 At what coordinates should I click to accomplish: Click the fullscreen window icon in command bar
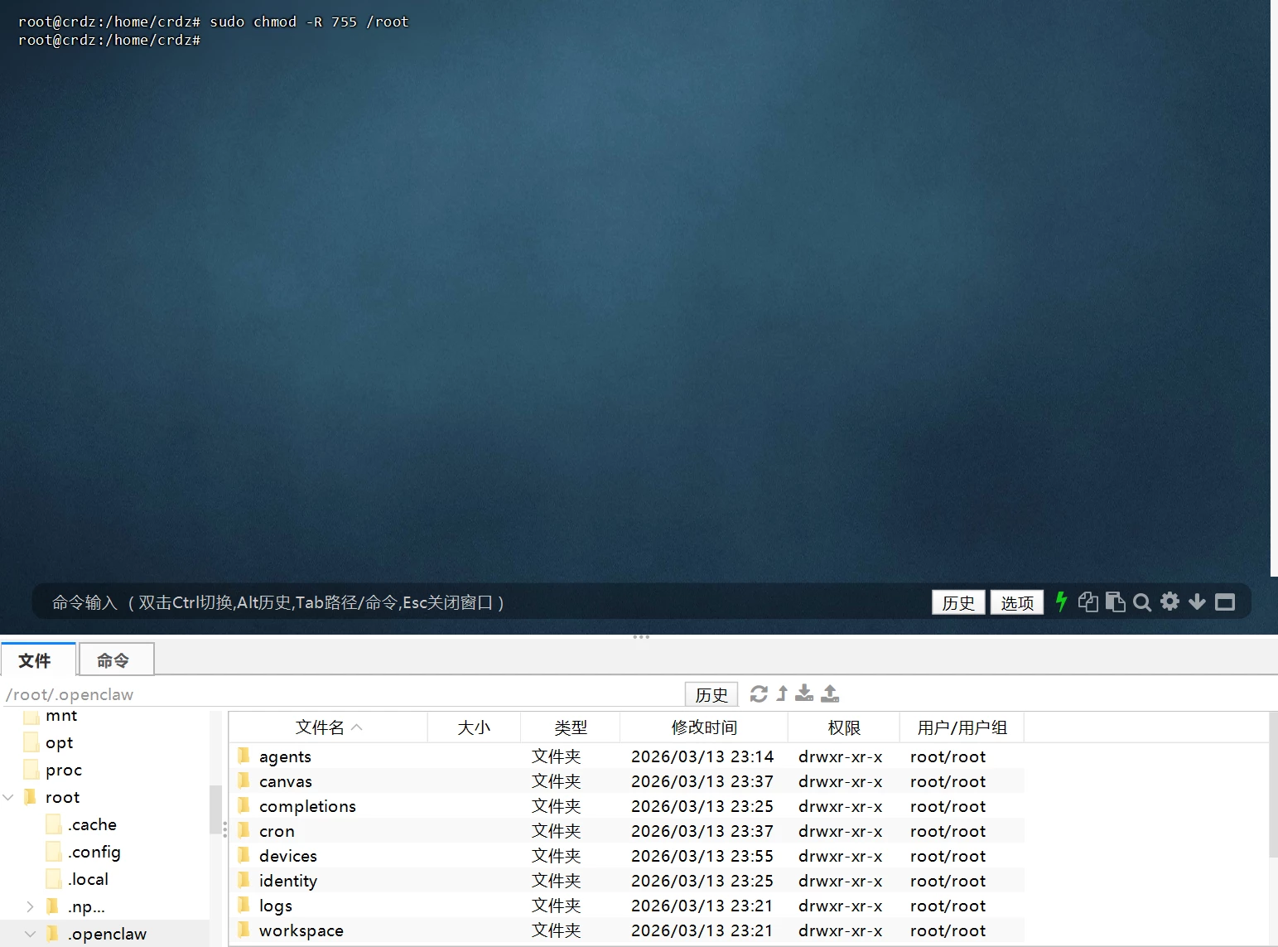[1225, 602]
